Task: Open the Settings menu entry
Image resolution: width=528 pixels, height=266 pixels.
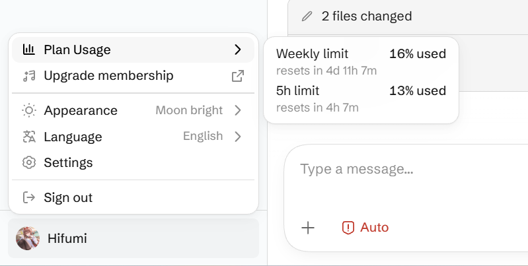Action: coord(133,163)
